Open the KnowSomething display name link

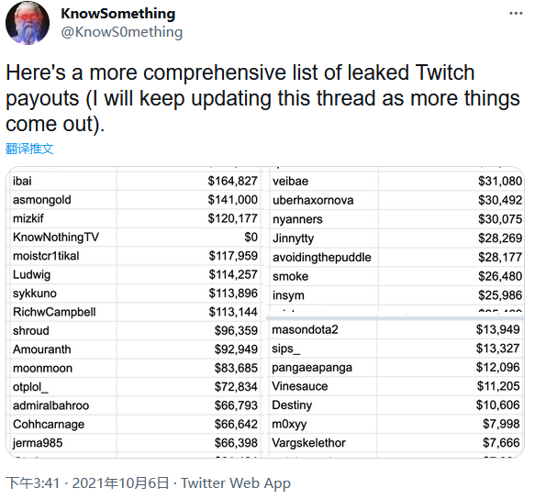click(x=118, y=14)
